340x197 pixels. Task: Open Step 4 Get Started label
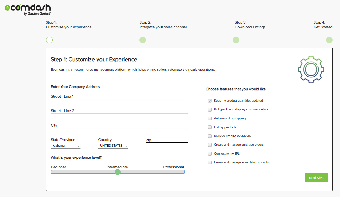pos(323,25)
